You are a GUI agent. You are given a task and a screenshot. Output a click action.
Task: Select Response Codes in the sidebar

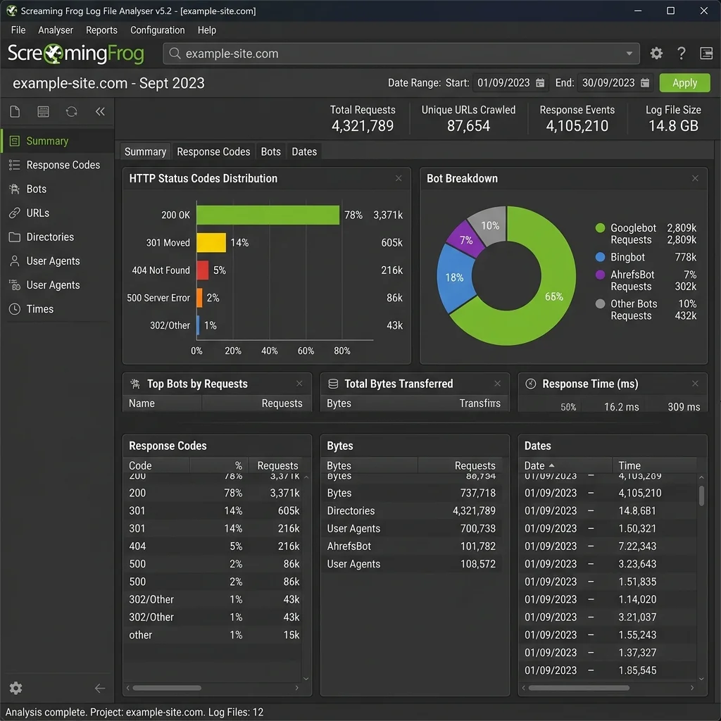pos(57,165)
